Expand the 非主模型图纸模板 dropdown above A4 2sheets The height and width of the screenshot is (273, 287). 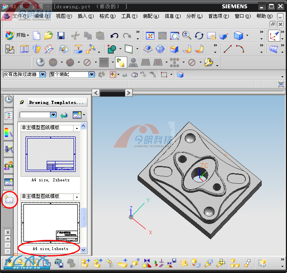point(76,128)
